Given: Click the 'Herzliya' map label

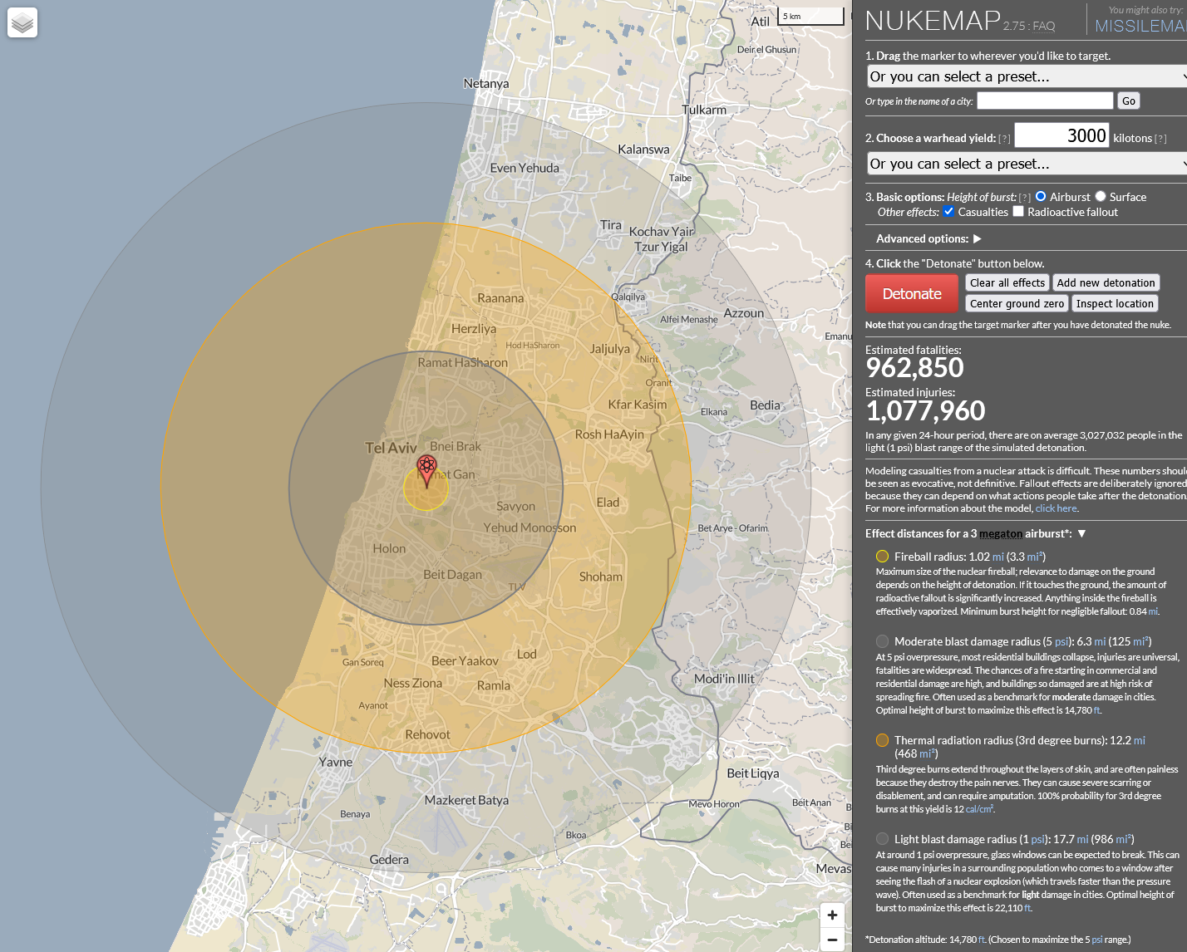Looking at the screenshot, I should coord(474,329).
